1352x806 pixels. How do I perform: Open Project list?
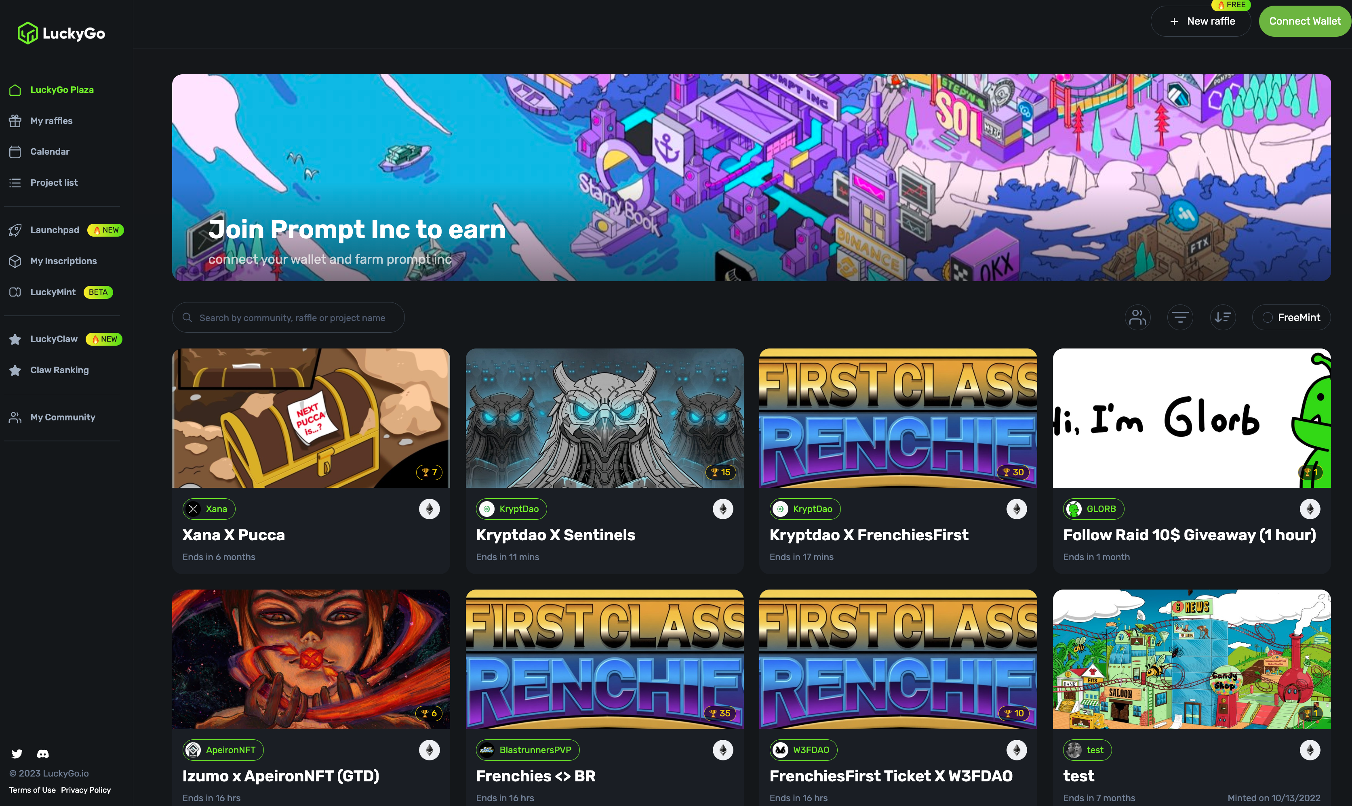pos(54,183)
